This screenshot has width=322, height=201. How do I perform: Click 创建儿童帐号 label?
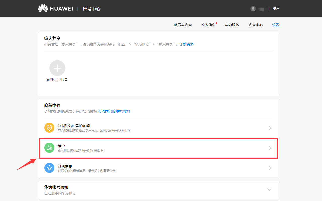[57, 80]
